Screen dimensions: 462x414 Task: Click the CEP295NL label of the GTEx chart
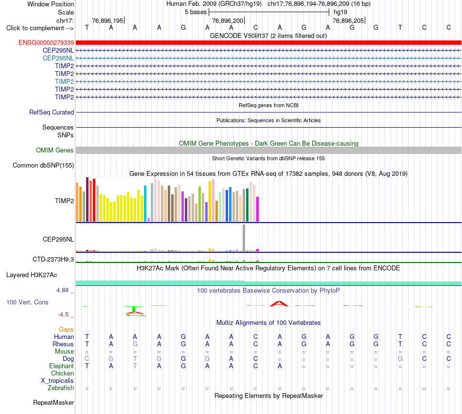pyautogui.click(x=58, y=239)
